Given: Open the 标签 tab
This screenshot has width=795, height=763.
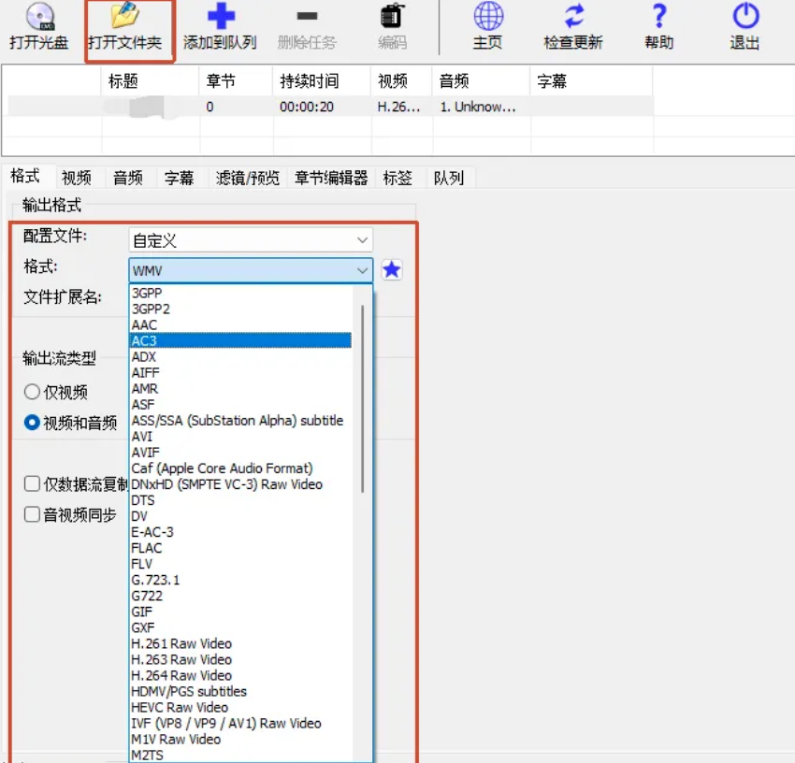Looking at the screenshot, I should 398,178.
